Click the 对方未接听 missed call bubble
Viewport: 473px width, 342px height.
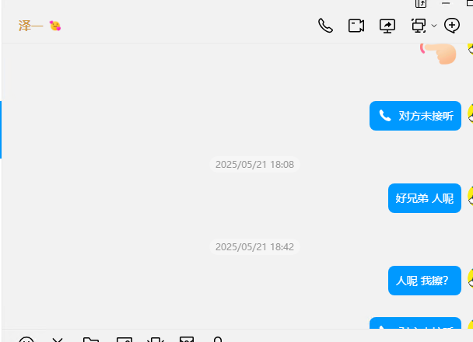415,116
